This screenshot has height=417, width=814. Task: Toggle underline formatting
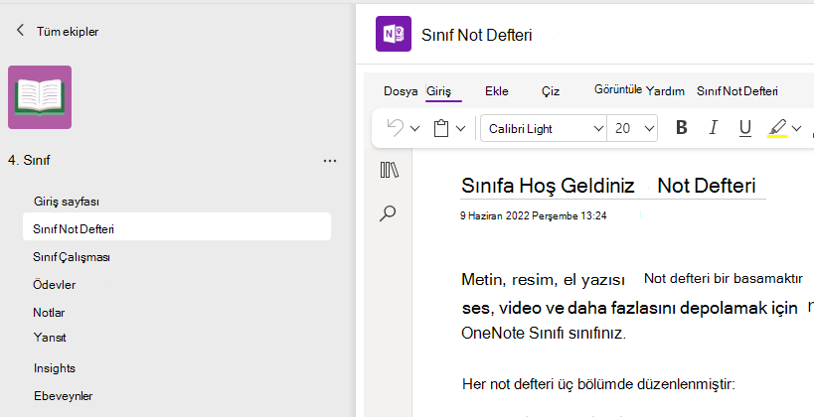point(745,128)
